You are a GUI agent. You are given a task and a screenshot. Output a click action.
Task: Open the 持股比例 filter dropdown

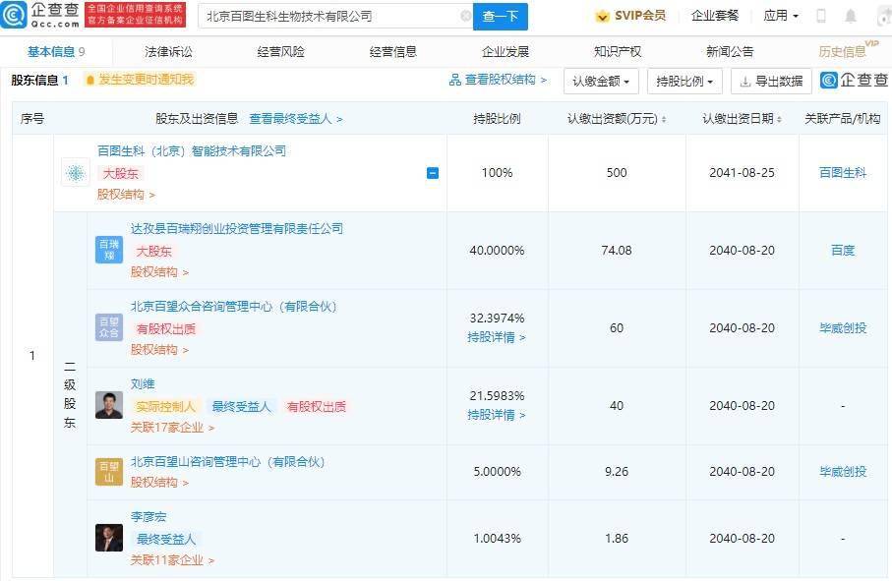click(684, 82)
